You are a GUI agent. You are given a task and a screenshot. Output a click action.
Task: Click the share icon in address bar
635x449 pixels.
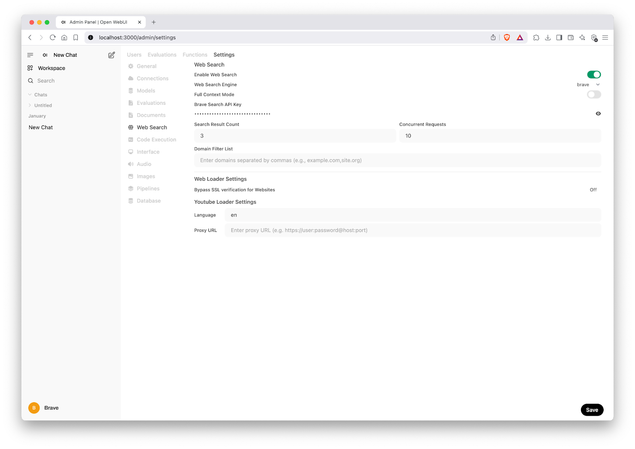click(493, 37)
